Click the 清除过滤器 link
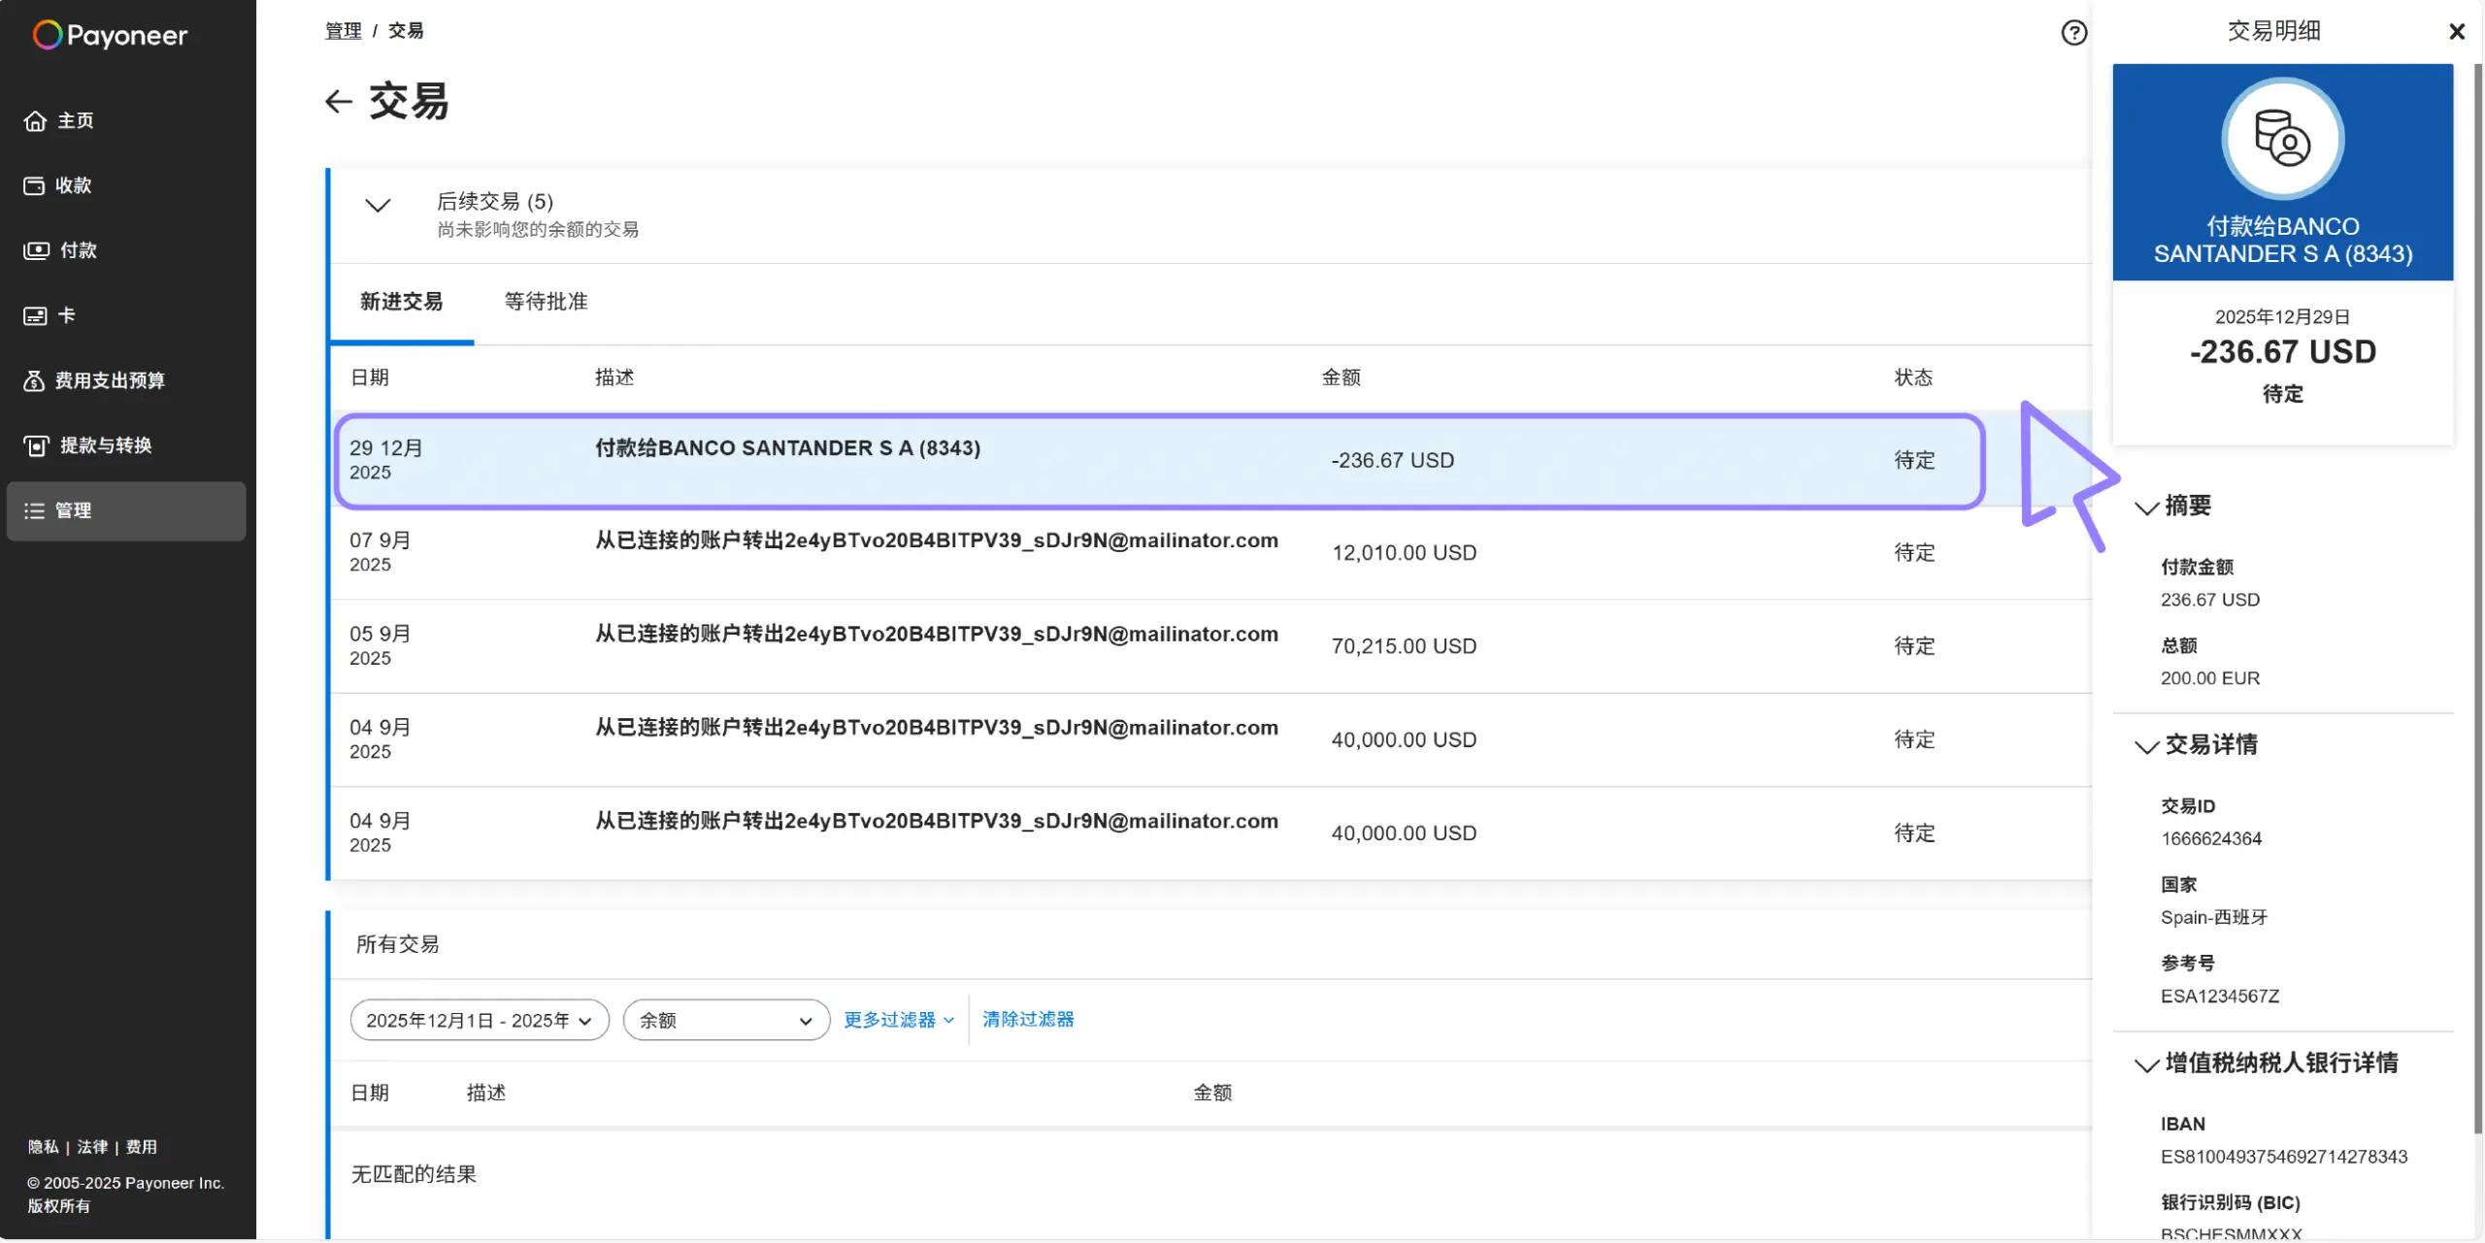 (1028, 1019)
